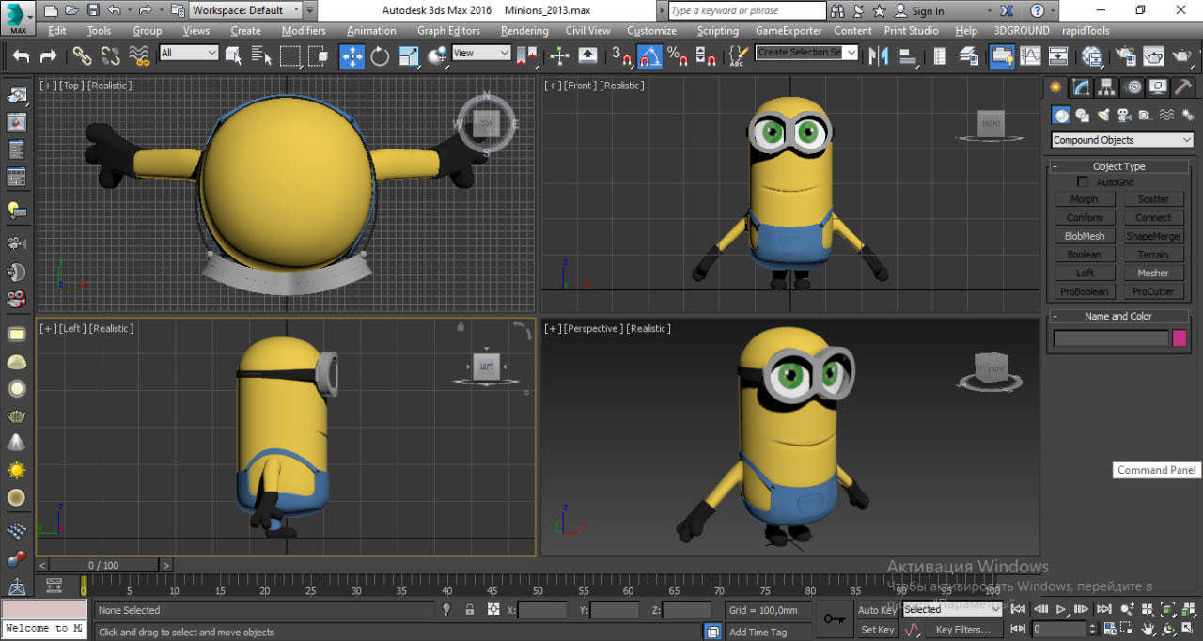Viewport: 1203px width, 641px height.
Task: Click the Unlink Selection icon
Action: (112, 55)
